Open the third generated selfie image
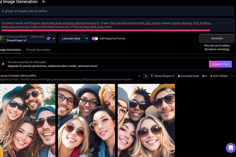The width and height of the screenshot is (236, 157). [x=146, y=121]
